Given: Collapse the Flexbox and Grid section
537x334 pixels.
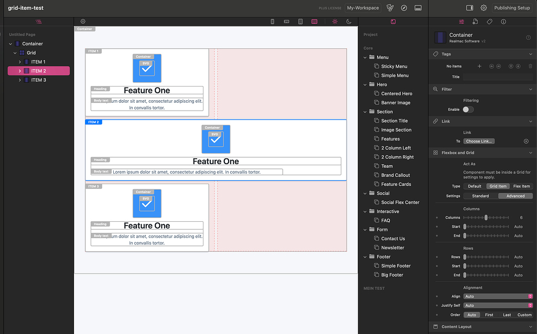Looking at the screenshot, I should (530, 153).
